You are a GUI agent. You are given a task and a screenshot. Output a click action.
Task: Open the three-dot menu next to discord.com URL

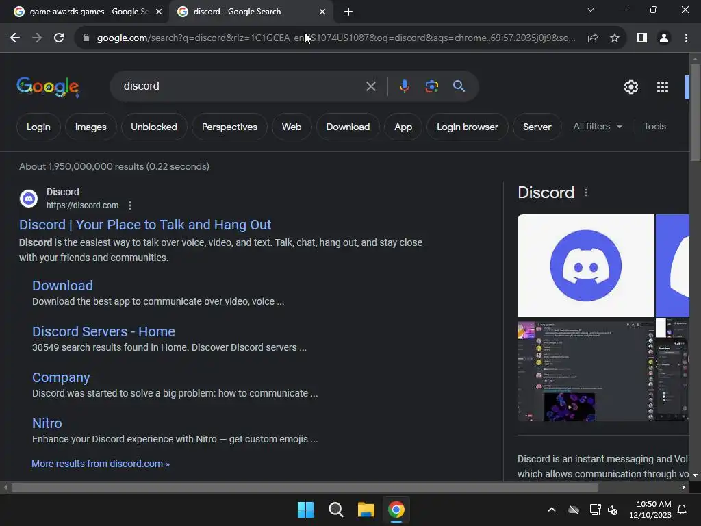click(x=130, y=205)
